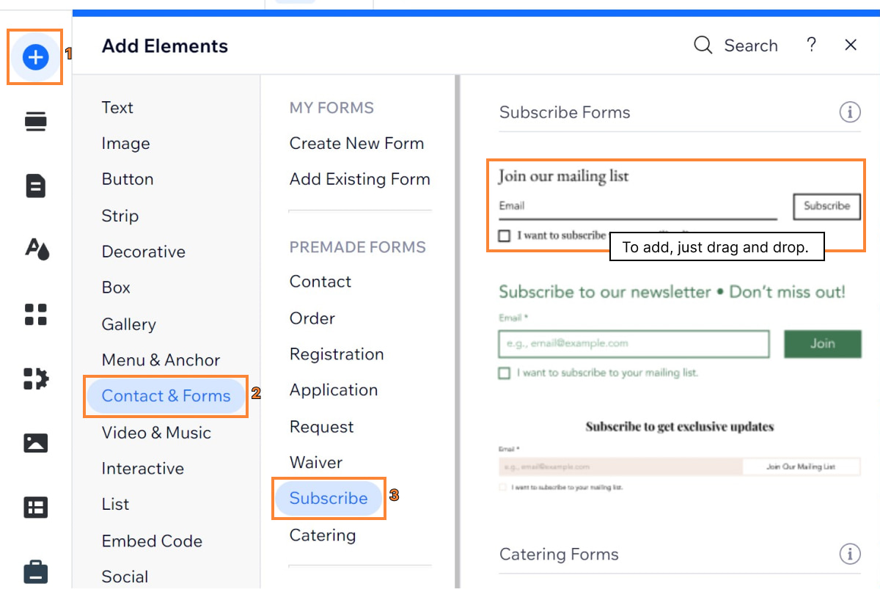This screenshot has width=880, height=589.
Task: Select Subscribe under Premade Forms
Action: pos(329,498)
